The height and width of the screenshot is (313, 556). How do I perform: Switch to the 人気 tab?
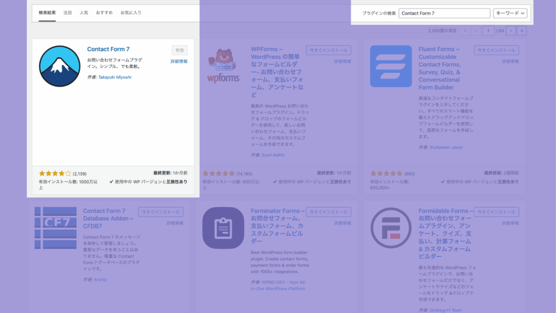[84, 13]
